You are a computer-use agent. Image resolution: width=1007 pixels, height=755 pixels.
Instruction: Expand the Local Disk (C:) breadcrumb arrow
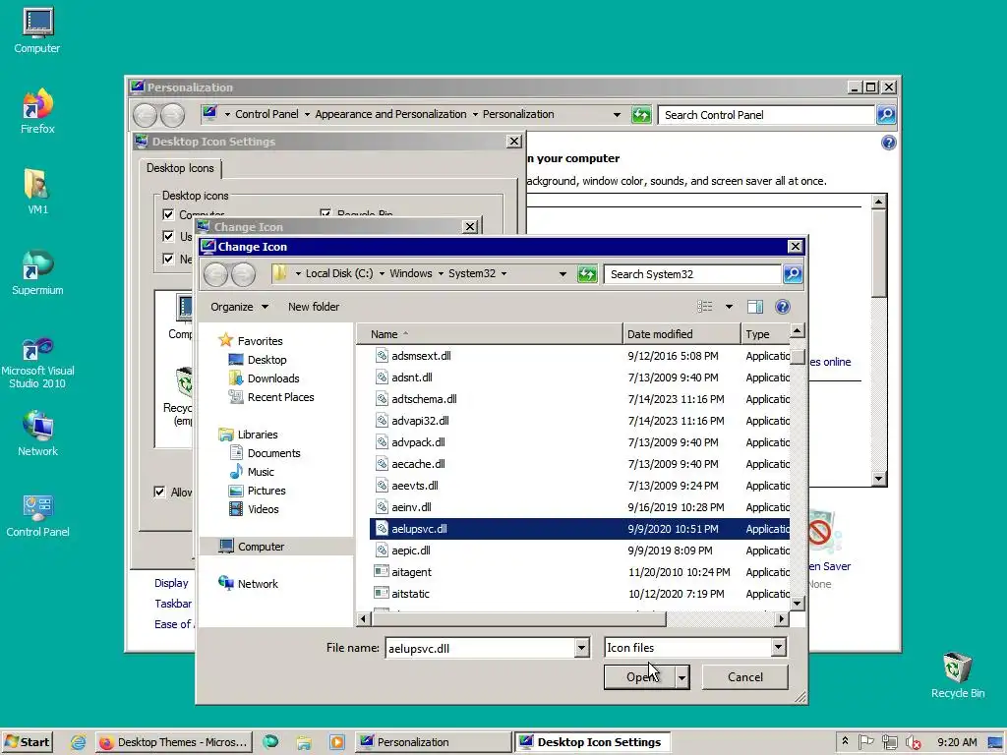click(x=382, y=273)
